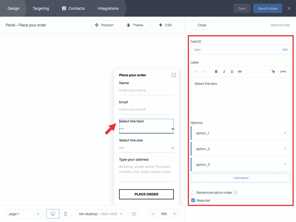296x222 pixels.
Task: Open the {var} variable inserter
Action: (x=283, y=71)
